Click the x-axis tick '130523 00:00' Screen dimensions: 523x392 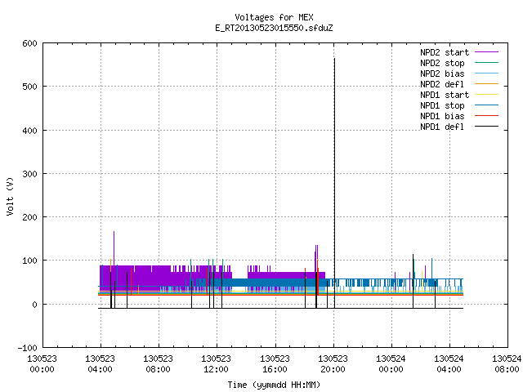click(x=42, y=364)
